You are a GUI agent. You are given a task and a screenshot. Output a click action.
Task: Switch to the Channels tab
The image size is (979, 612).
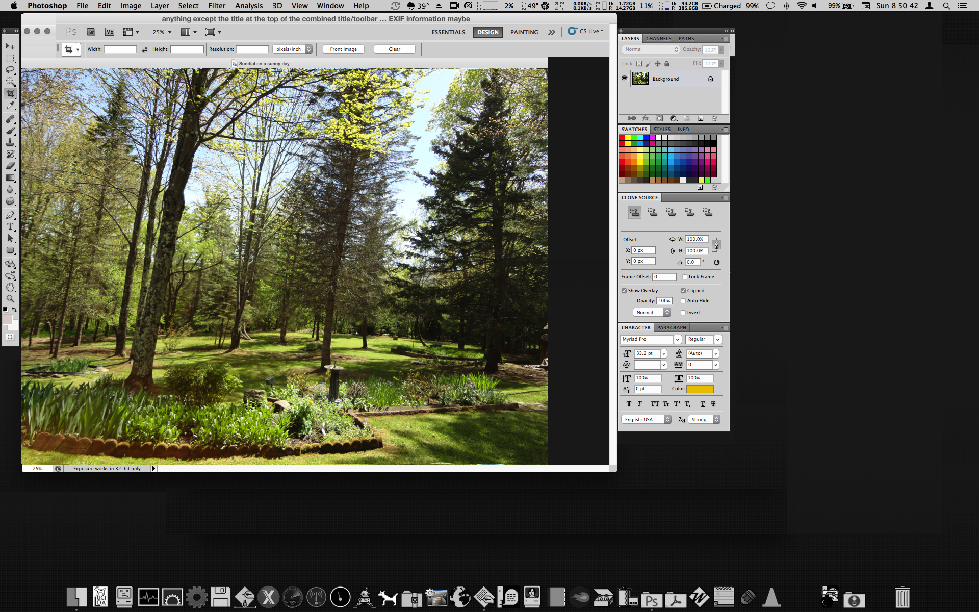658,39
